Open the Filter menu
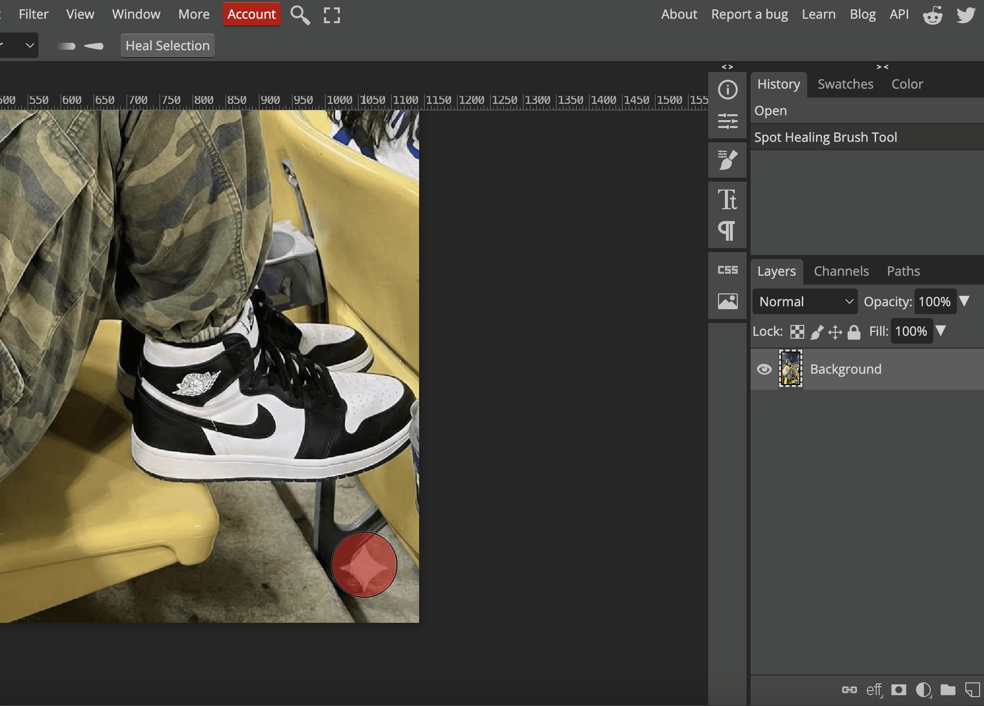This screenshot has width=984, height=706. point(33,14)
